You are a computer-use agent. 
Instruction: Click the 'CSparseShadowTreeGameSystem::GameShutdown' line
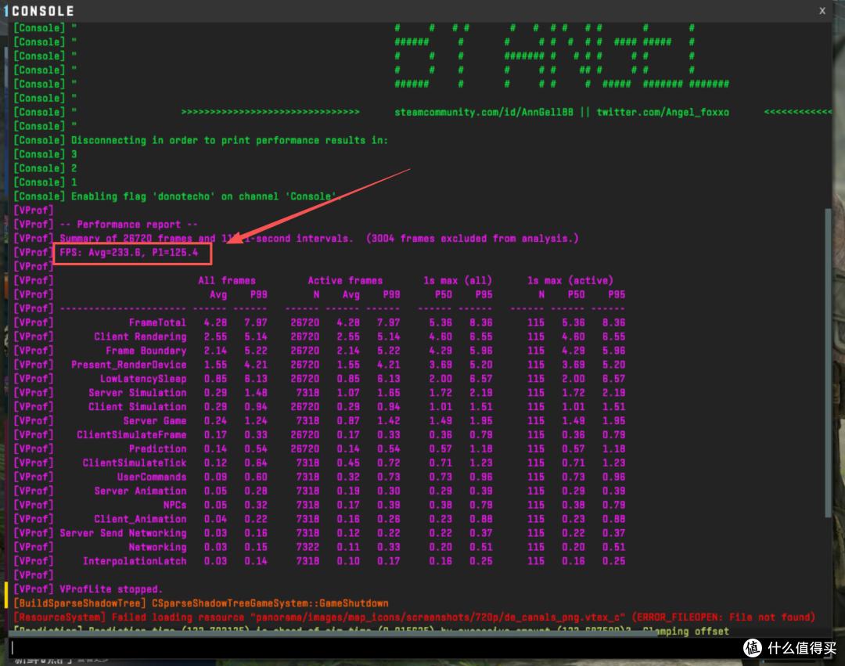click(270, 603)
